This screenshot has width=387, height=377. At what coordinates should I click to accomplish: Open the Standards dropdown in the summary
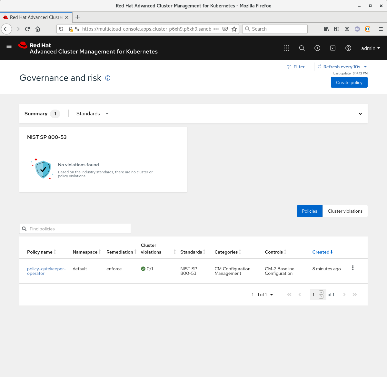[x=92, y=113]
